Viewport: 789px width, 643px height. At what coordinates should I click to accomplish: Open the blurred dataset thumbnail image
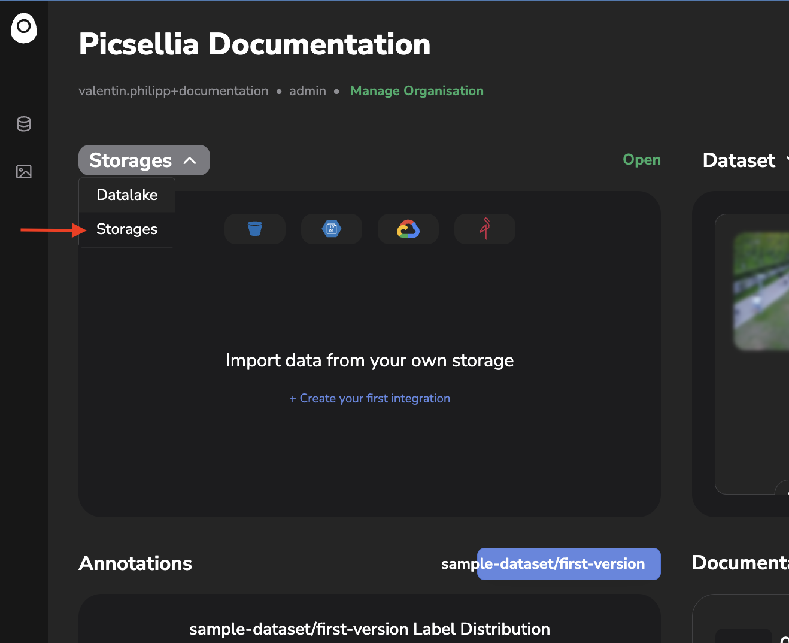761,292
